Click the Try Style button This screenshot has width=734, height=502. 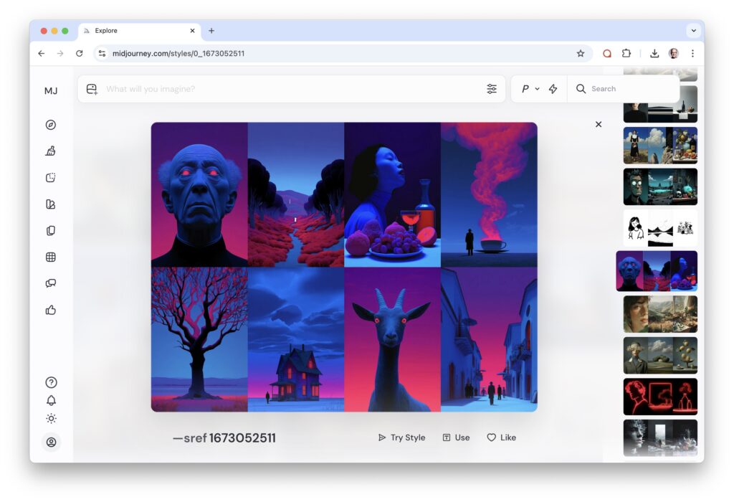click(x=401, y=437)
